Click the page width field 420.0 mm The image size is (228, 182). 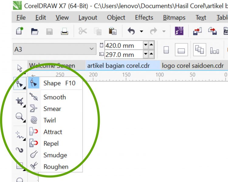124,45
